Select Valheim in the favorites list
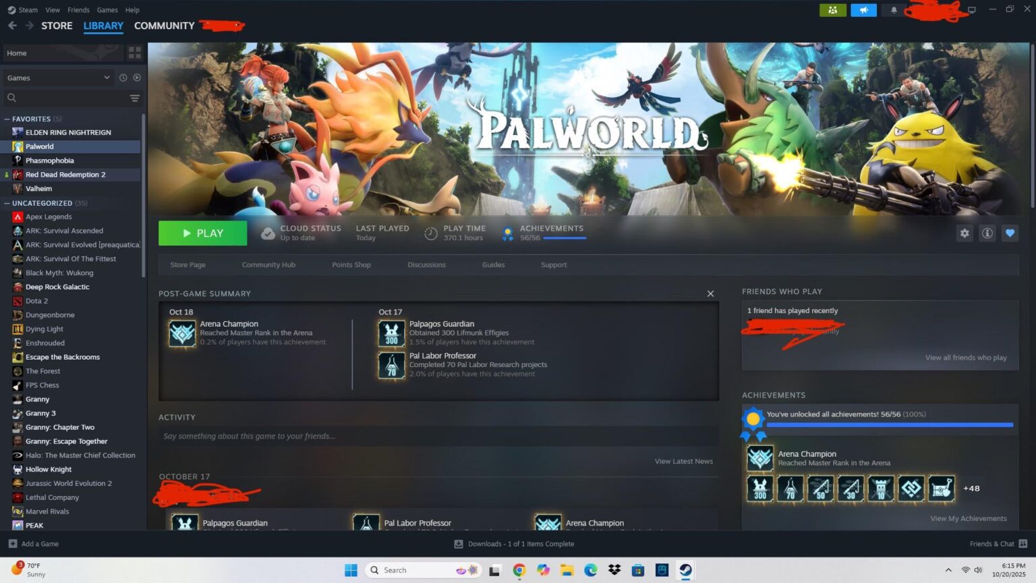The image size is (1036, 583). pyautogui.click(x=38, y=189)
